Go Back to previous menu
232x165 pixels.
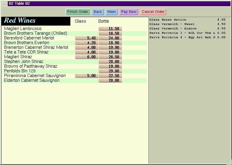click(98, 12)
